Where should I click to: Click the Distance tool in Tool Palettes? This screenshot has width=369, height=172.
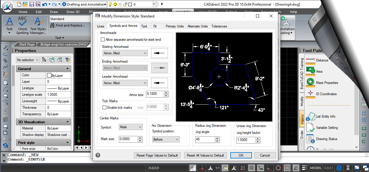point(318,60)
